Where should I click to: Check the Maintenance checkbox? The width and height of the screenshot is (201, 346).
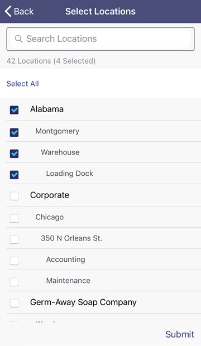tap(14, 282)
